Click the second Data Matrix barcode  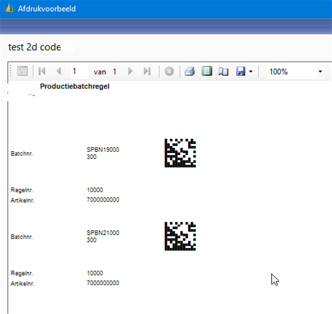pyautogui.click(x=180, y=236)
